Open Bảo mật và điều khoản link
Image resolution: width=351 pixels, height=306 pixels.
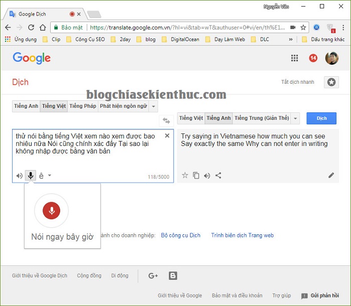[237, 295]
